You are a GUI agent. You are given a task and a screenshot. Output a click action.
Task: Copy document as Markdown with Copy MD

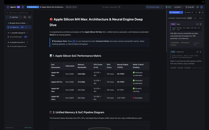point(190,7)
